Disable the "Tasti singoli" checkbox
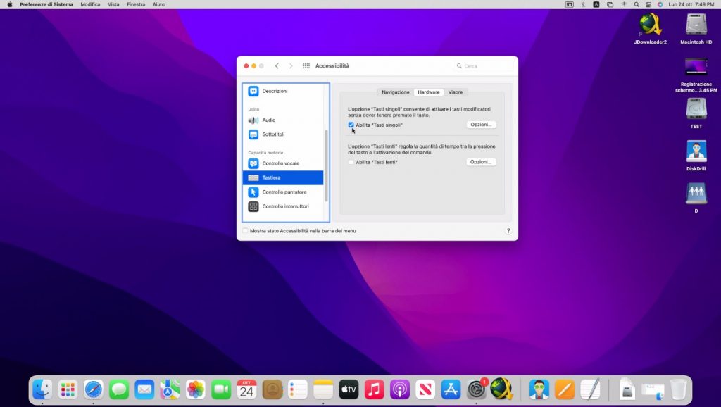Image resolution: width=721 pixels, height=407 pixels. [x=351, y=125]
